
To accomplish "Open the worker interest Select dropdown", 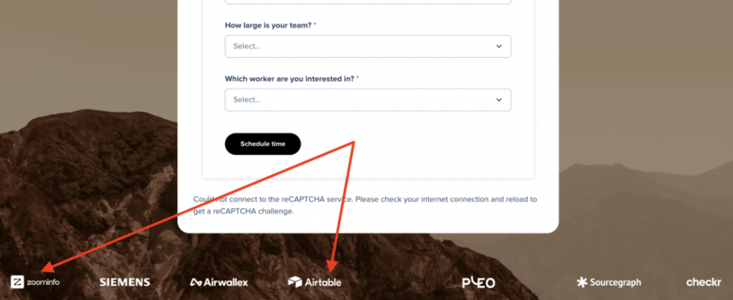I will tap(368, 100).
